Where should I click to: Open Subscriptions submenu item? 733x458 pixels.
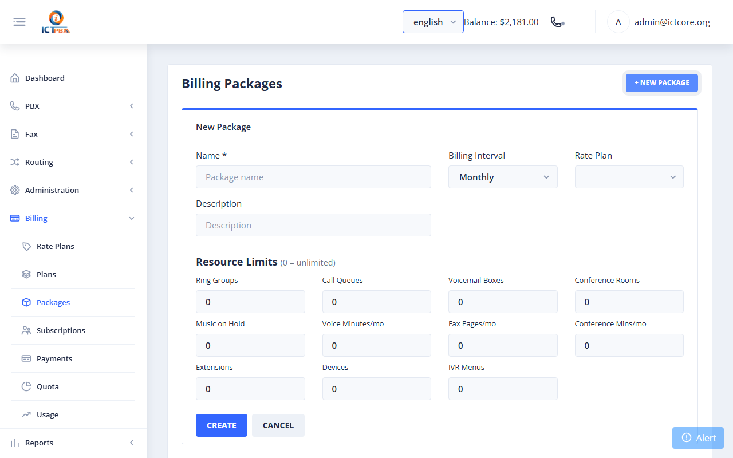73,330
